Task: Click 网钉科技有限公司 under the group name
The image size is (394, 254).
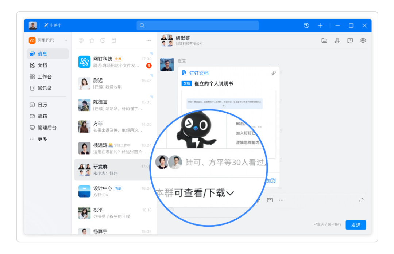Action: click(x=189, y=44)
